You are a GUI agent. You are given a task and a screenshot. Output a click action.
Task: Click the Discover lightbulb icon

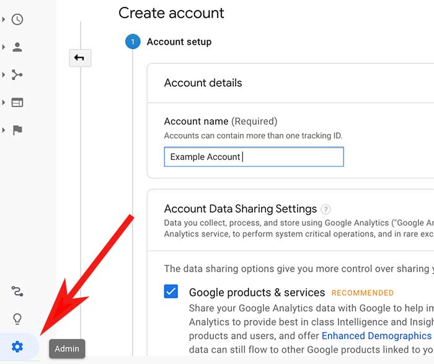click(17, 319)
